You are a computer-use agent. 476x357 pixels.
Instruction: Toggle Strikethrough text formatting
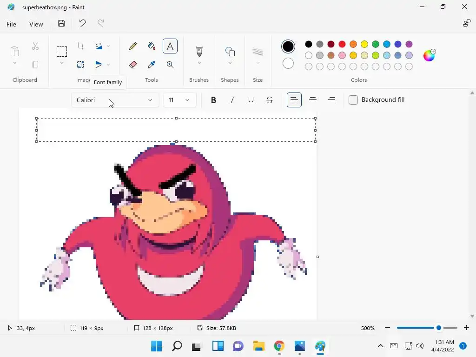[x=270, y=100]
